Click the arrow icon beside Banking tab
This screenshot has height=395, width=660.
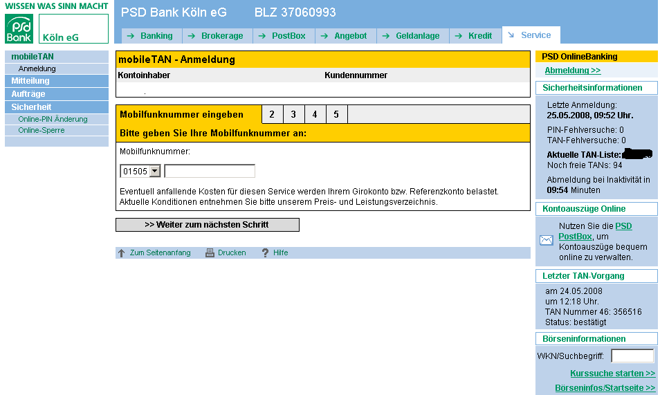[131, 36]
